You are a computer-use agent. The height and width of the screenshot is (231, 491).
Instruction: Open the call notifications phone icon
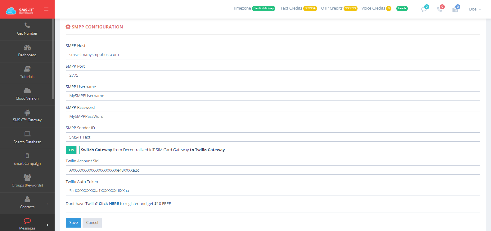(440, 9)
